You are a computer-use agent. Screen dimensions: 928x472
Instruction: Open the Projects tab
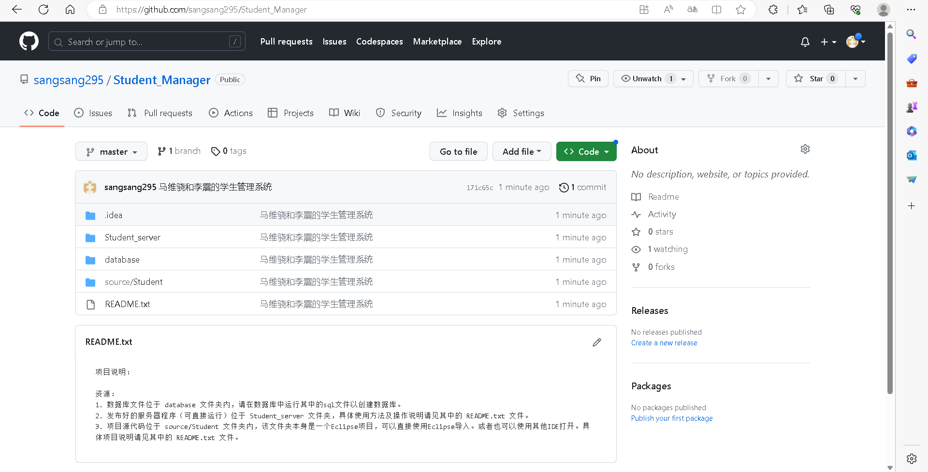(x=290, y=113)
